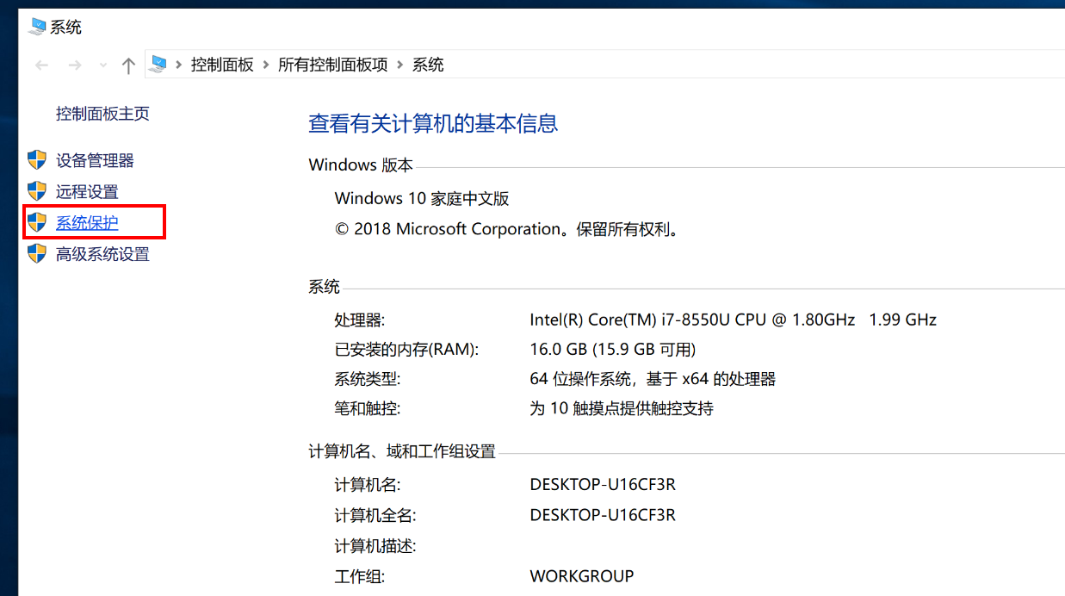Screen dimensions: 1065x596
Task: Click the shield icon beside 设备管理器
Action: click(36, 160)
